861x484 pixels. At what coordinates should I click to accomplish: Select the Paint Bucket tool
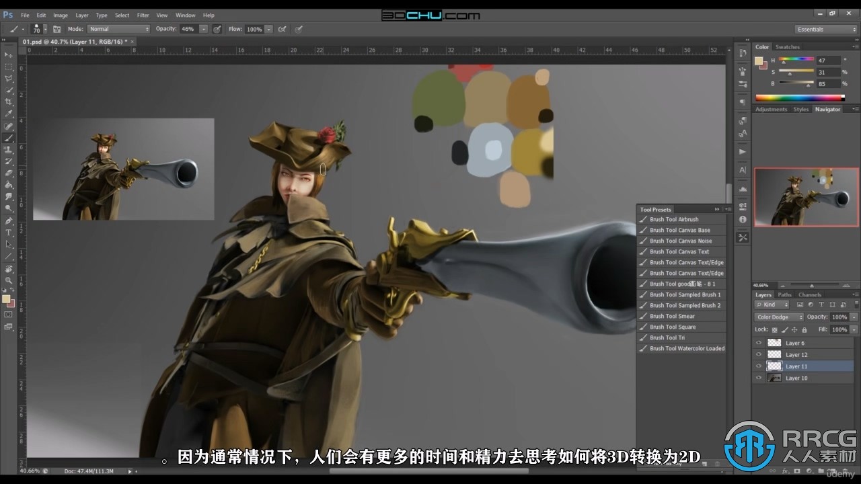[x=9, y=185]
